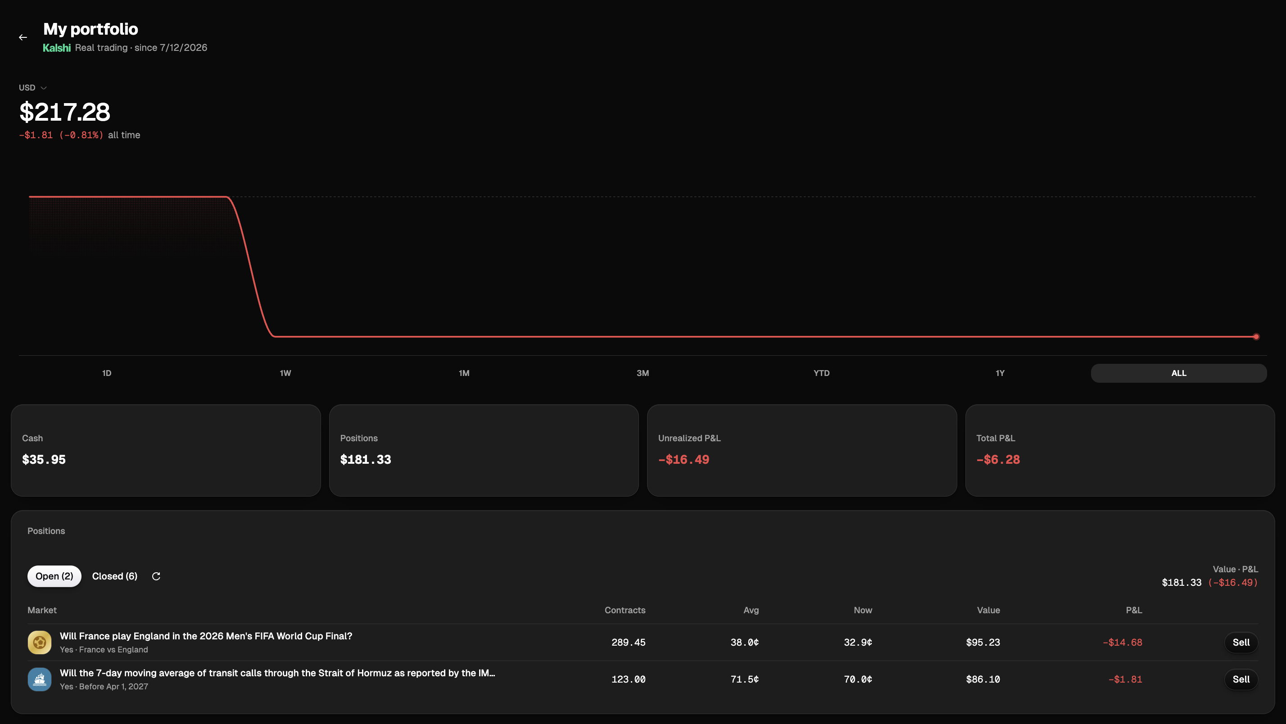1286x724 pixels.
Task: Click the chart's endpoint marker dot
Action: 1256,336
